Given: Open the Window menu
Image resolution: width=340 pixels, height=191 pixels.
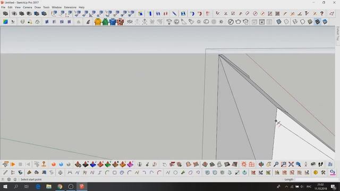Looking at the screenshot, I should click(x=57, y=7).
